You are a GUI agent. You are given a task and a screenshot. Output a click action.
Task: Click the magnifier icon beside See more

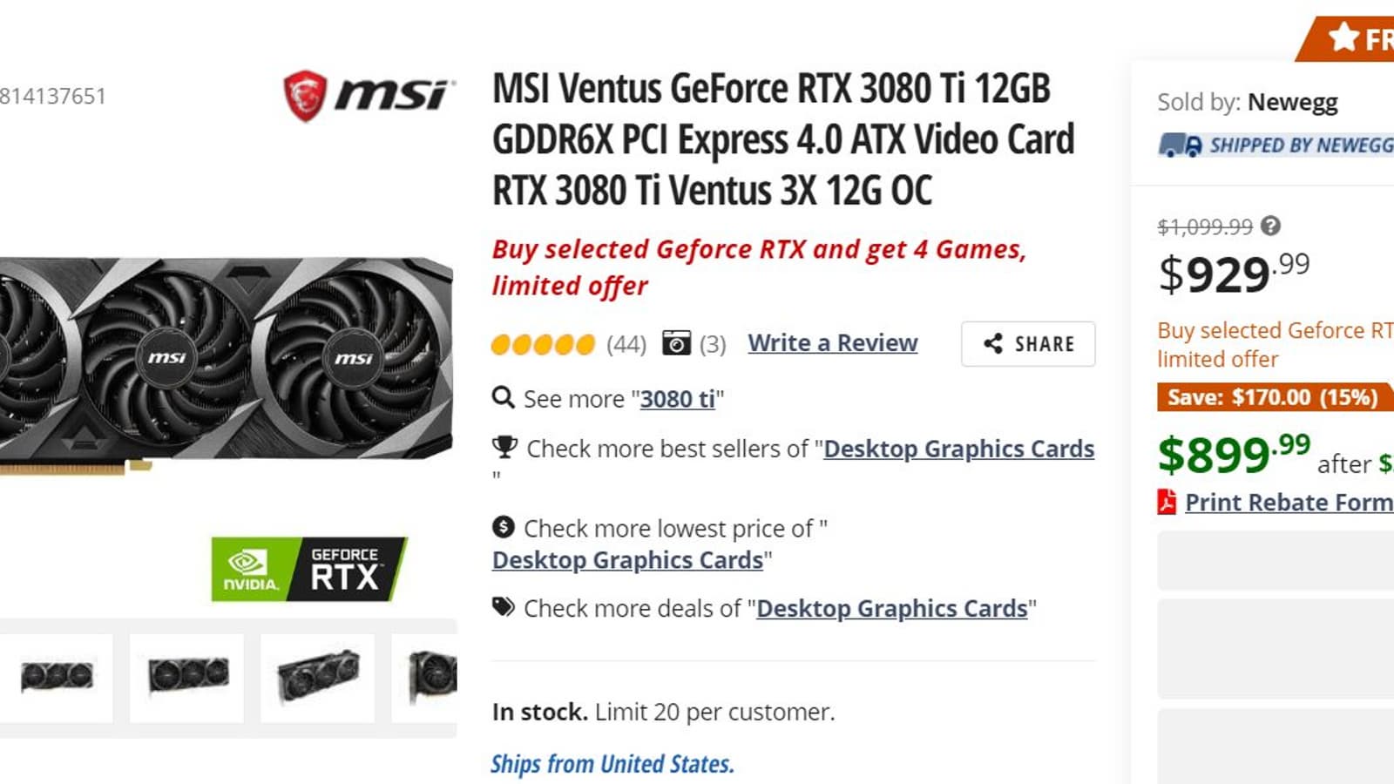(x=503, y=398)
